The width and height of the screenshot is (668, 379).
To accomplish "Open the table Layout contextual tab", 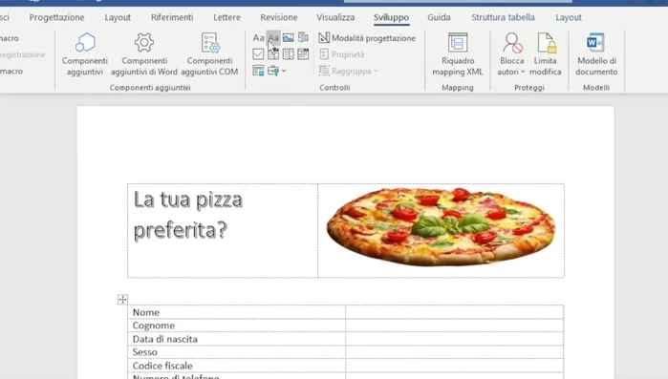I will point(569,17).
